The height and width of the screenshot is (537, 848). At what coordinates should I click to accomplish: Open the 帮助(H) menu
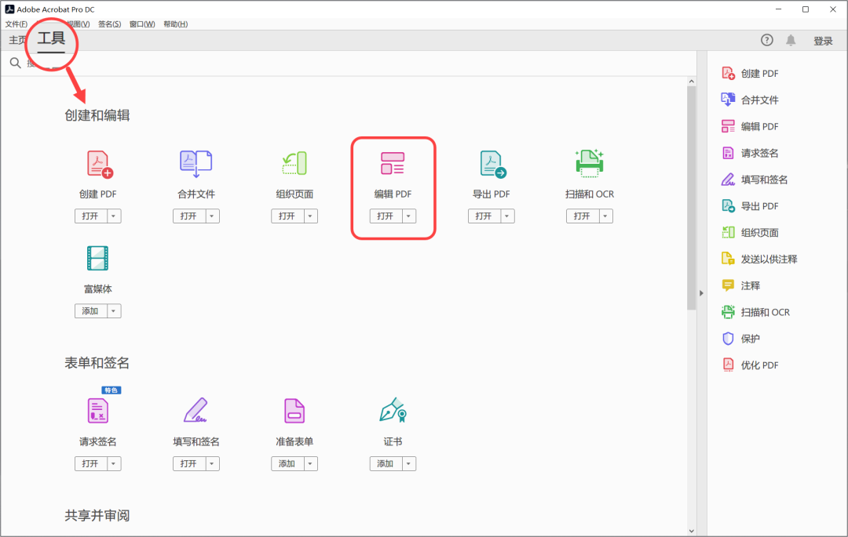176,24
